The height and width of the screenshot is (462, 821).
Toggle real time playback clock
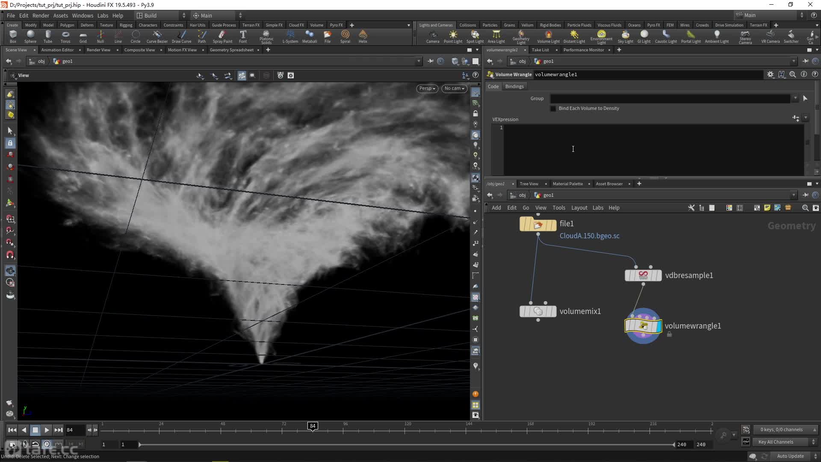pyautogui.click(x=47, y=444)
